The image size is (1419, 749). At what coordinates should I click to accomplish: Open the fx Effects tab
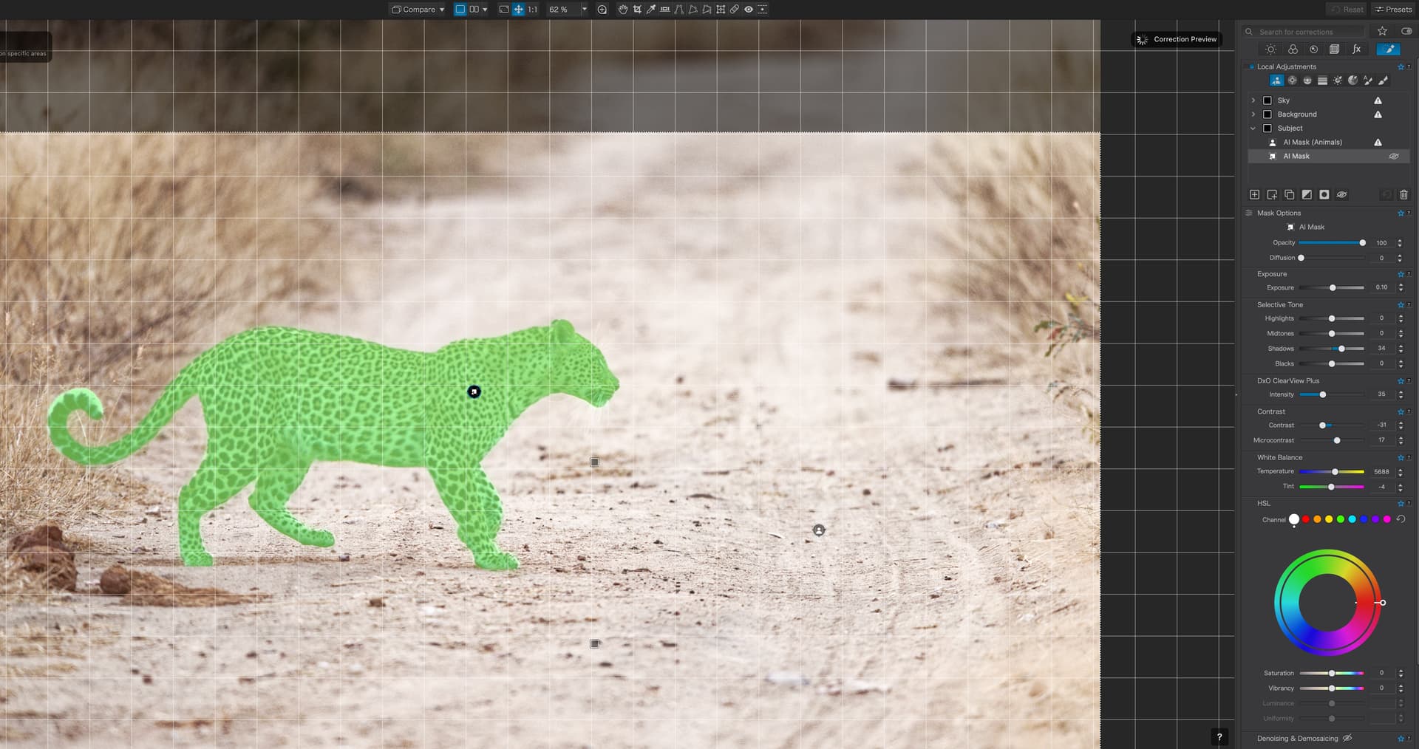coord(1356,49)
